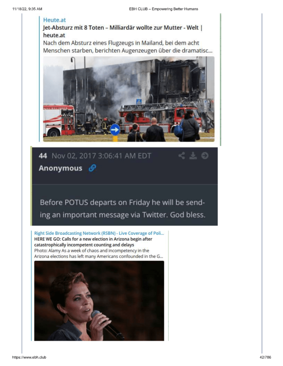283x366 pixels.
Task: Click the photo of woman with microphone
Action: (99, 301)
